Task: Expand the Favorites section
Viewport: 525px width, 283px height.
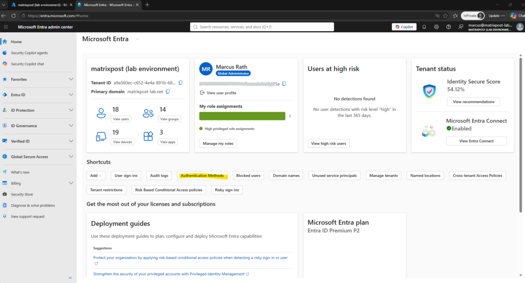Action: click(71, 79)
